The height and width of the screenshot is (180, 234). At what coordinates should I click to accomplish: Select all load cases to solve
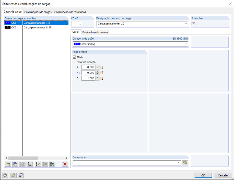[x=38, y=164]
